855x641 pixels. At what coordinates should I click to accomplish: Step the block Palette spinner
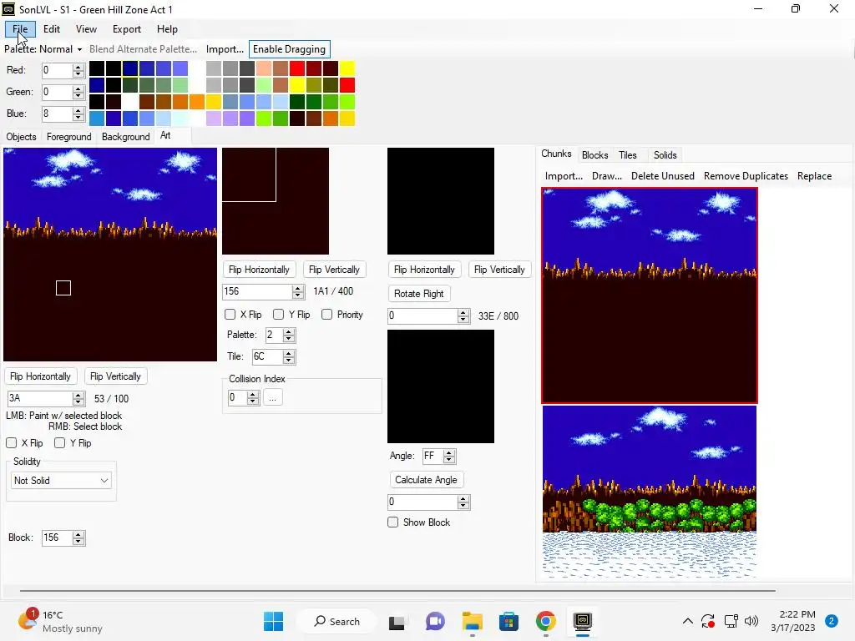pyautogui.click(x=289, y=336)
